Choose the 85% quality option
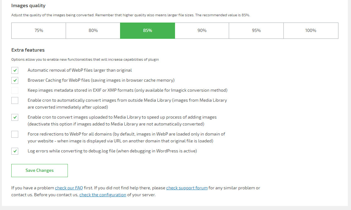 pyautogui.click(x=147, y=31)
